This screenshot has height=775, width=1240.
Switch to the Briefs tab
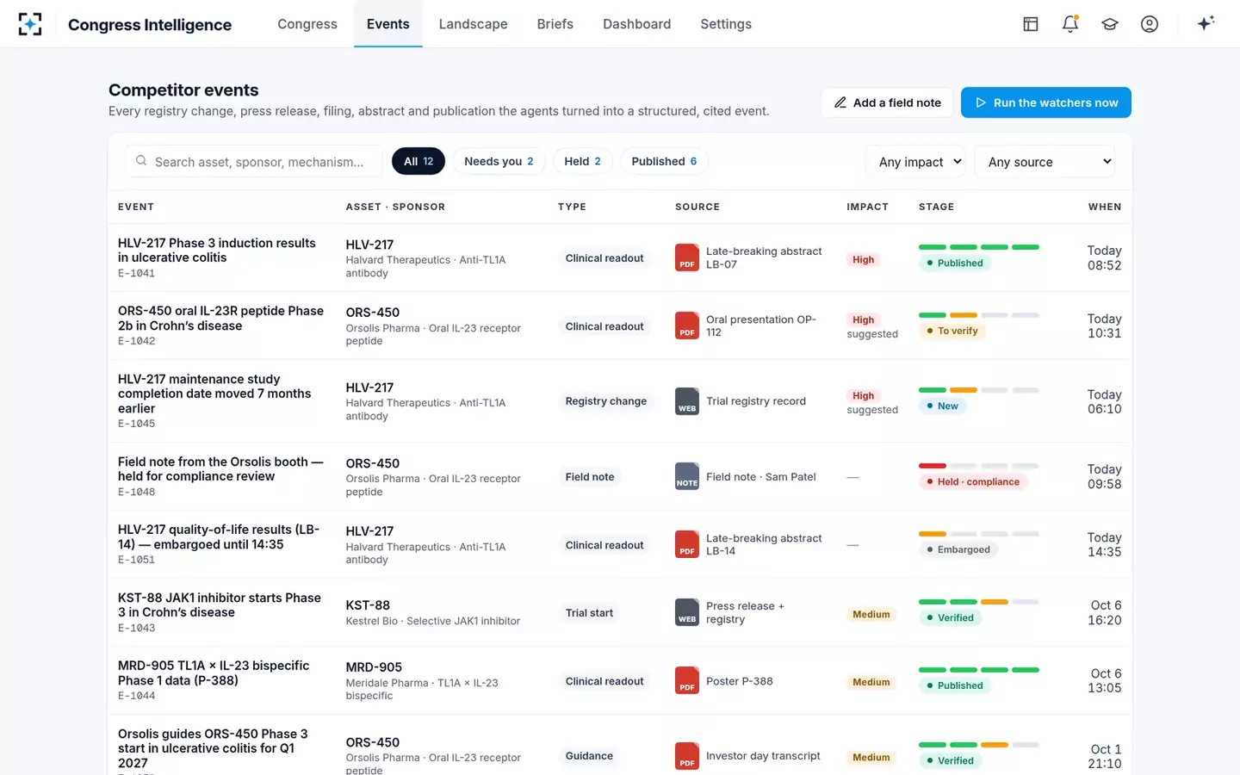[555, 24]
